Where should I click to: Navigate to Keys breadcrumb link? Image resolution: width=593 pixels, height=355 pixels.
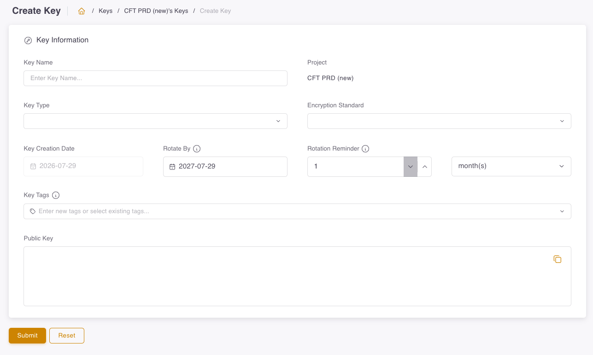click(x=106, y=11)
